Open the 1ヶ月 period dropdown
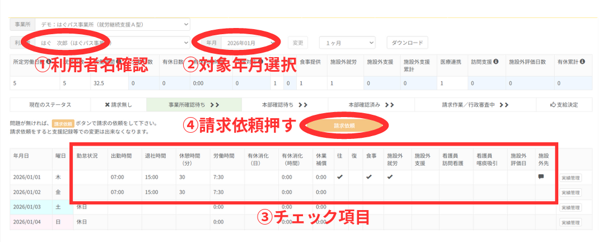This screenshot has width=602, height=242. pyautogui.click(x=347, y=43)
